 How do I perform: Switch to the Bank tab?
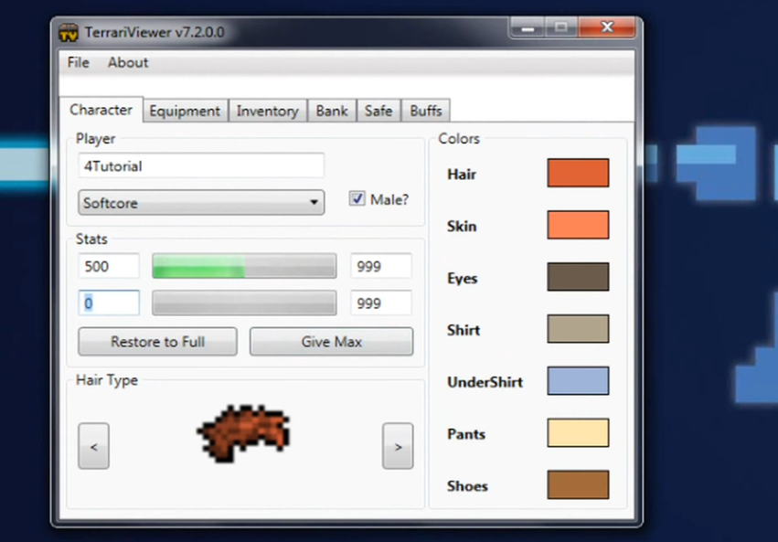[x=332, y=111]
